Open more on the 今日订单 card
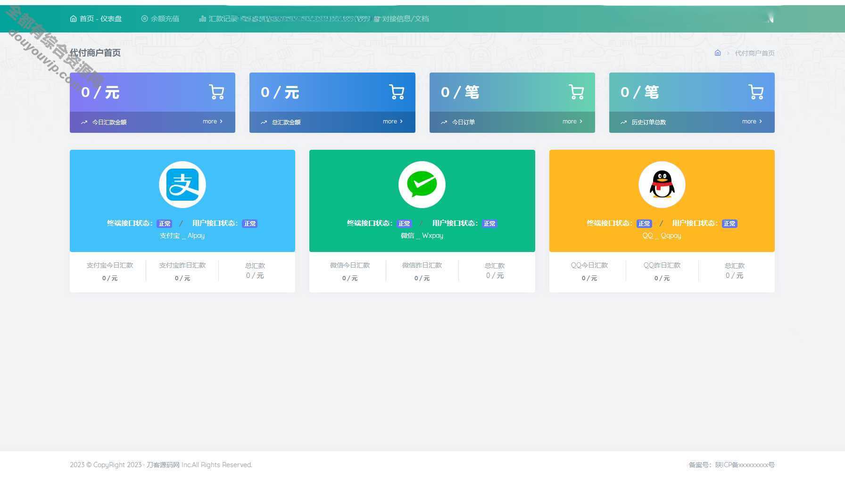 pyautogui.click(x=572, y=122)
